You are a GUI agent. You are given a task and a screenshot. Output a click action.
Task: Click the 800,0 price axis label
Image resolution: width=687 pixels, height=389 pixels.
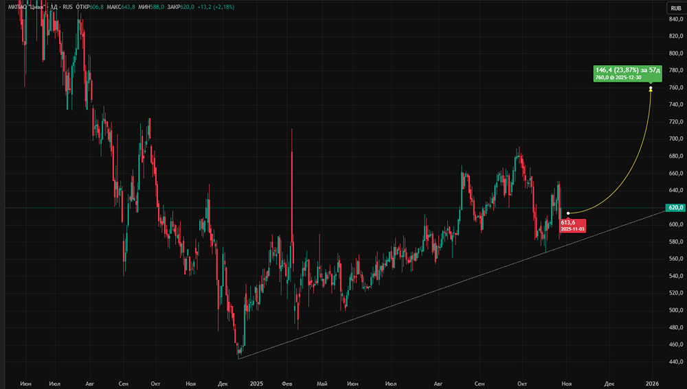pos(675,54)
